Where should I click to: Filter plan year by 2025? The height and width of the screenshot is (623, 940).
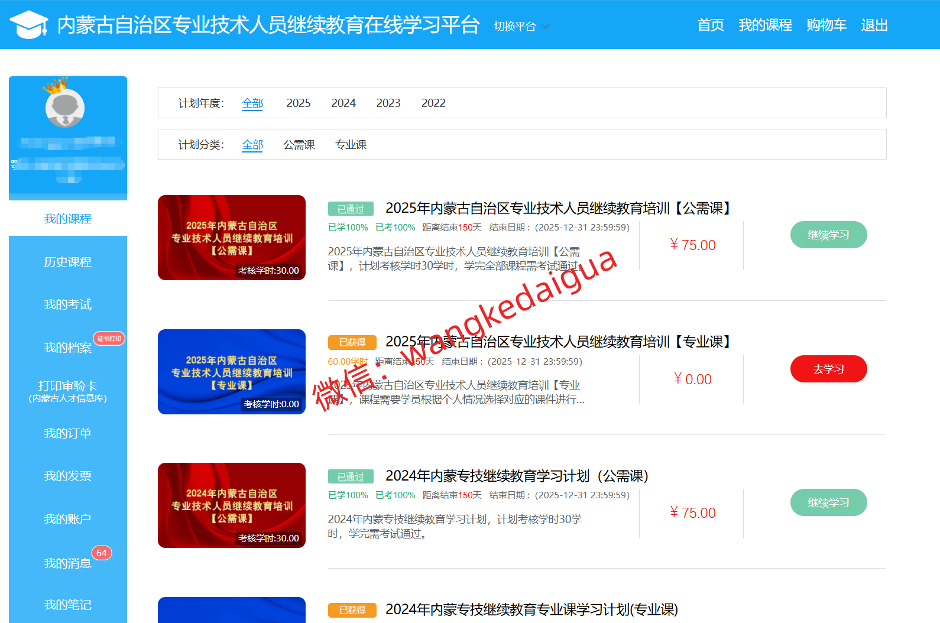pos(299,103)
